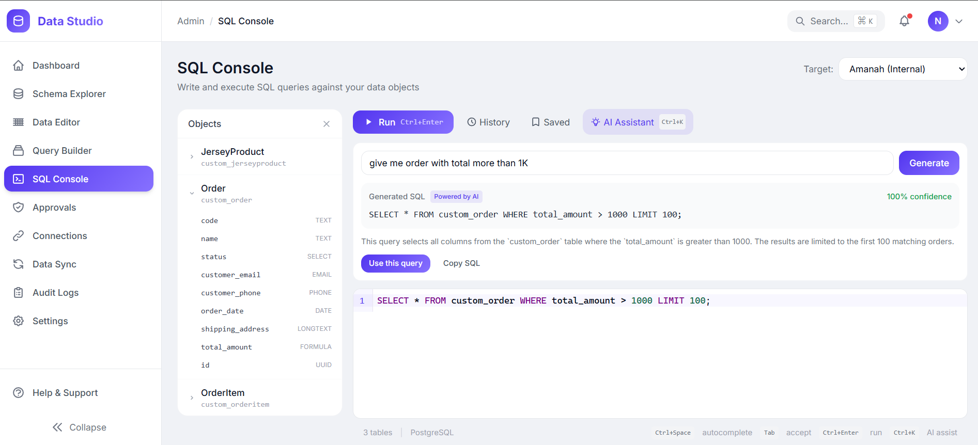Close the Objects panel
This screenshot has width=978, height=445.
click(x=327, y=124)
